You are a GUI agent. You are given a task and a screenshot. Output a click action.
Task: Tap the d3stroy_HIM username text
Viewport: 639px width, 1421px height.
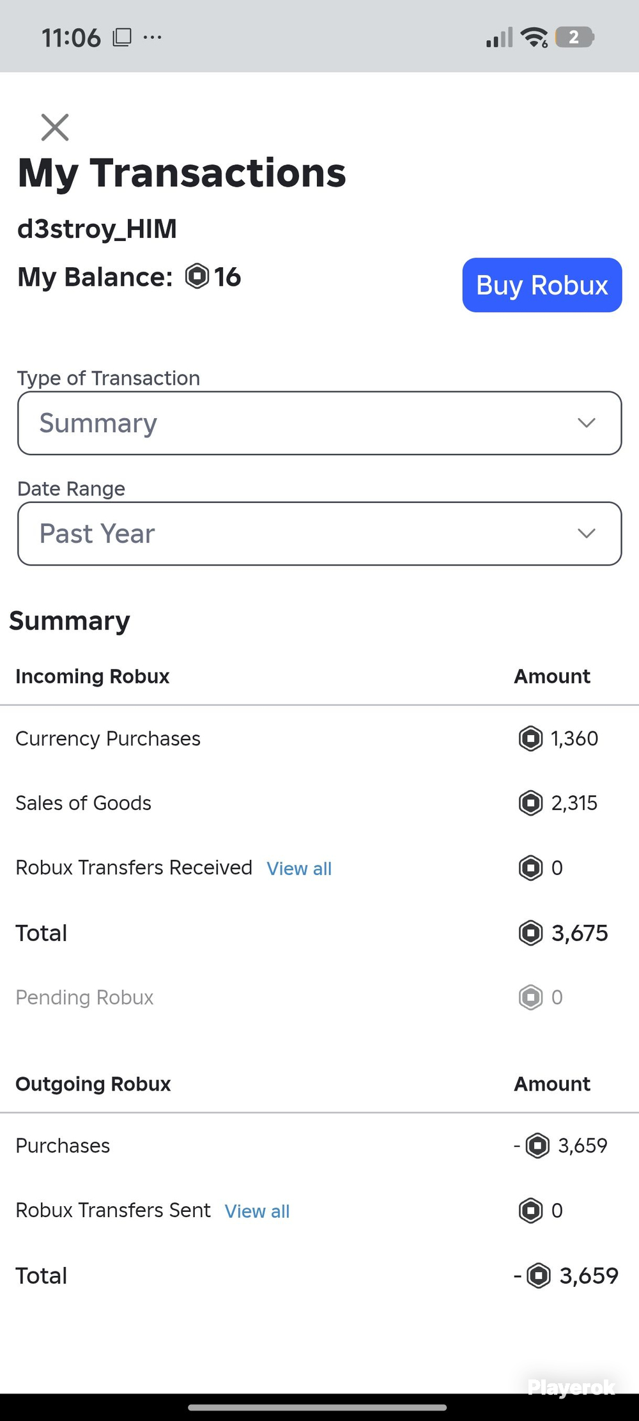click(97, 229)
